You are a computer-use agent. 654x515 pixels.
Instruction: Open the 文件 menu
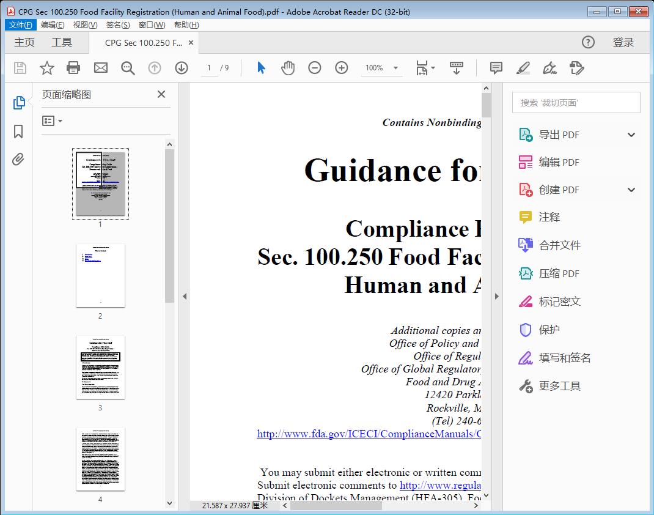(x=20, y=24)
